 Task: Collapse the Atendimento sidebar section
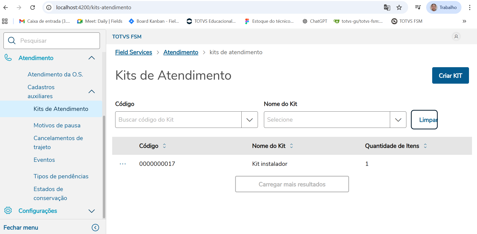(92, 58)
